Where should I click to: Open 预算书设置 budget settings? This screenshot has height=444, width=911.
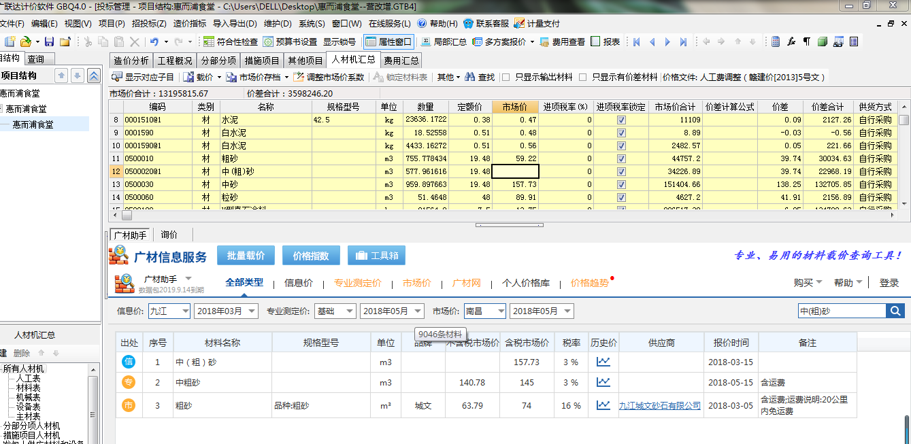coord(290,41)
